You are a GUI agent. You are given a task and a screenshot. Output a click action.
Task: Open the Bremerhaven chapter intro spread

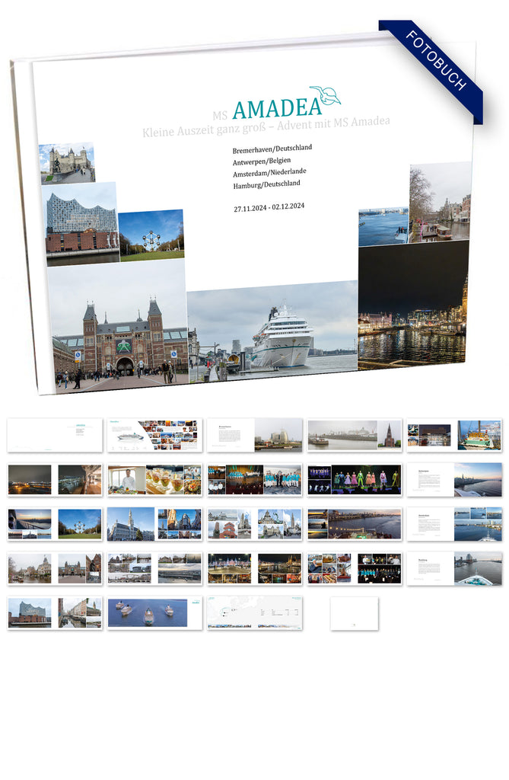(x=254, y=435)
